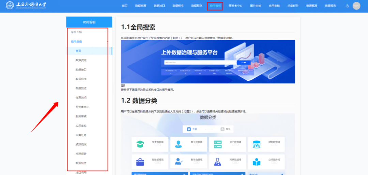Click the staff person icon for 教工数据域
The image size is (368, 175).
coord(178,144)
